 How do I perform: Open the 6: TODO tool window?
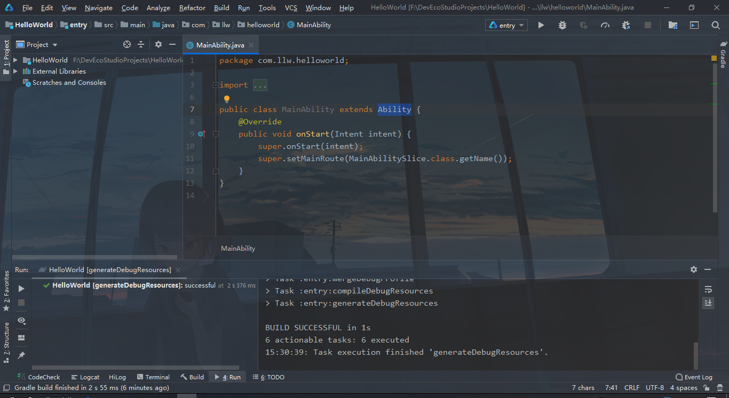[268, 377]
